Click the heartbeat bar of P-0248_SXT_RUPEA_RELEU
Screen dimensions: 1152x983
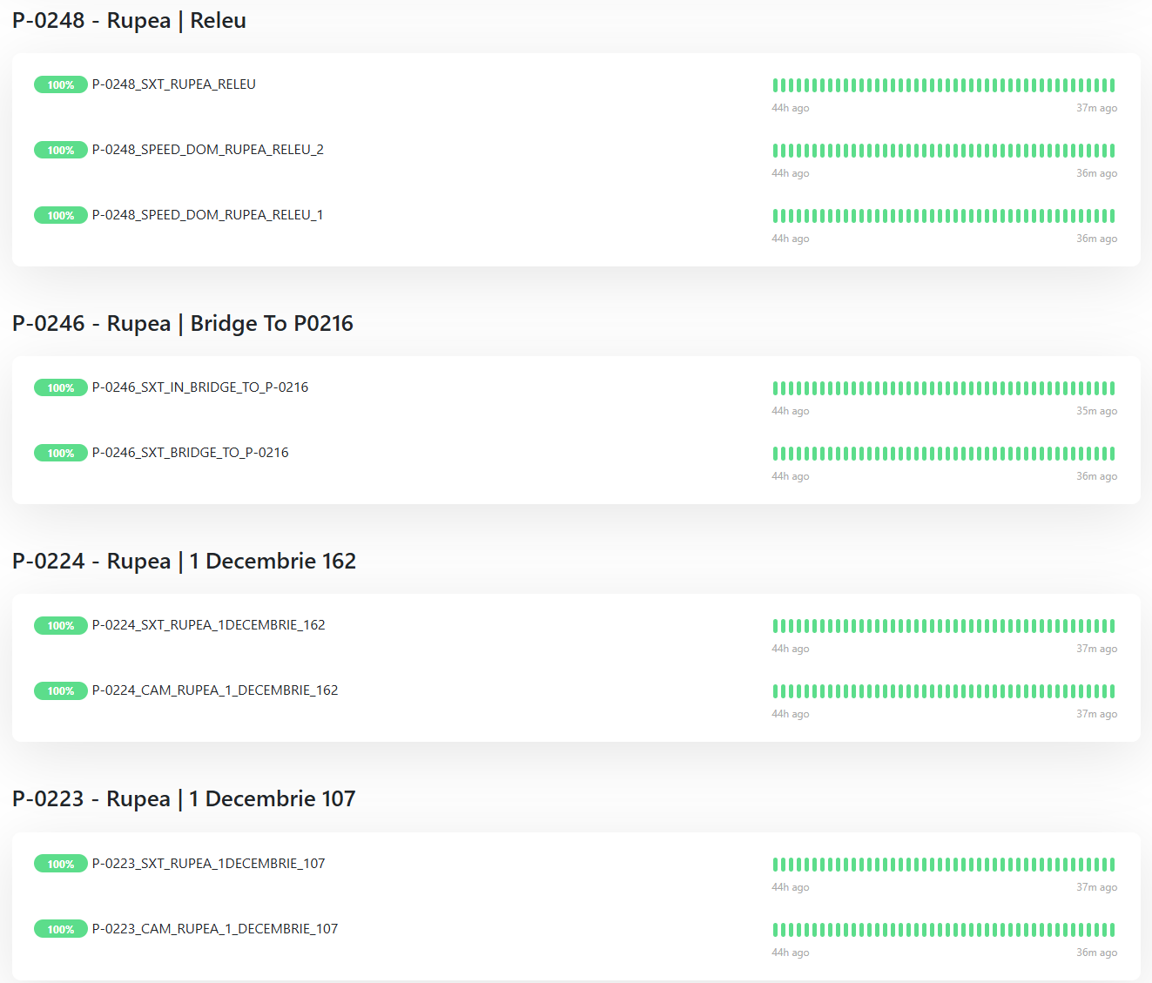tap(943, 85)
